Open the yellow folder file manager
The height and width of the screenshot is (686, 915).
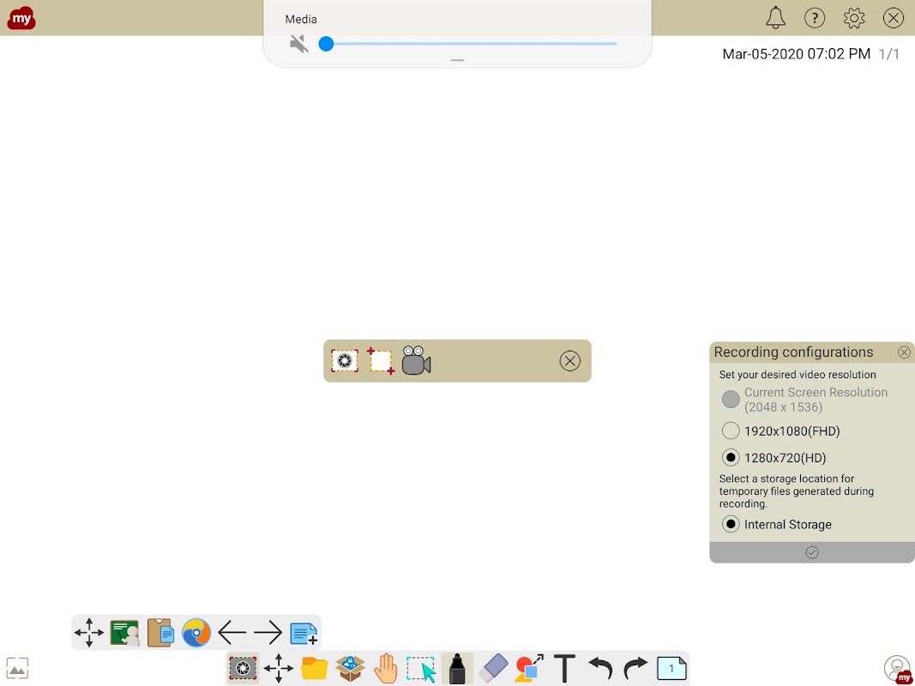point(314,669)
